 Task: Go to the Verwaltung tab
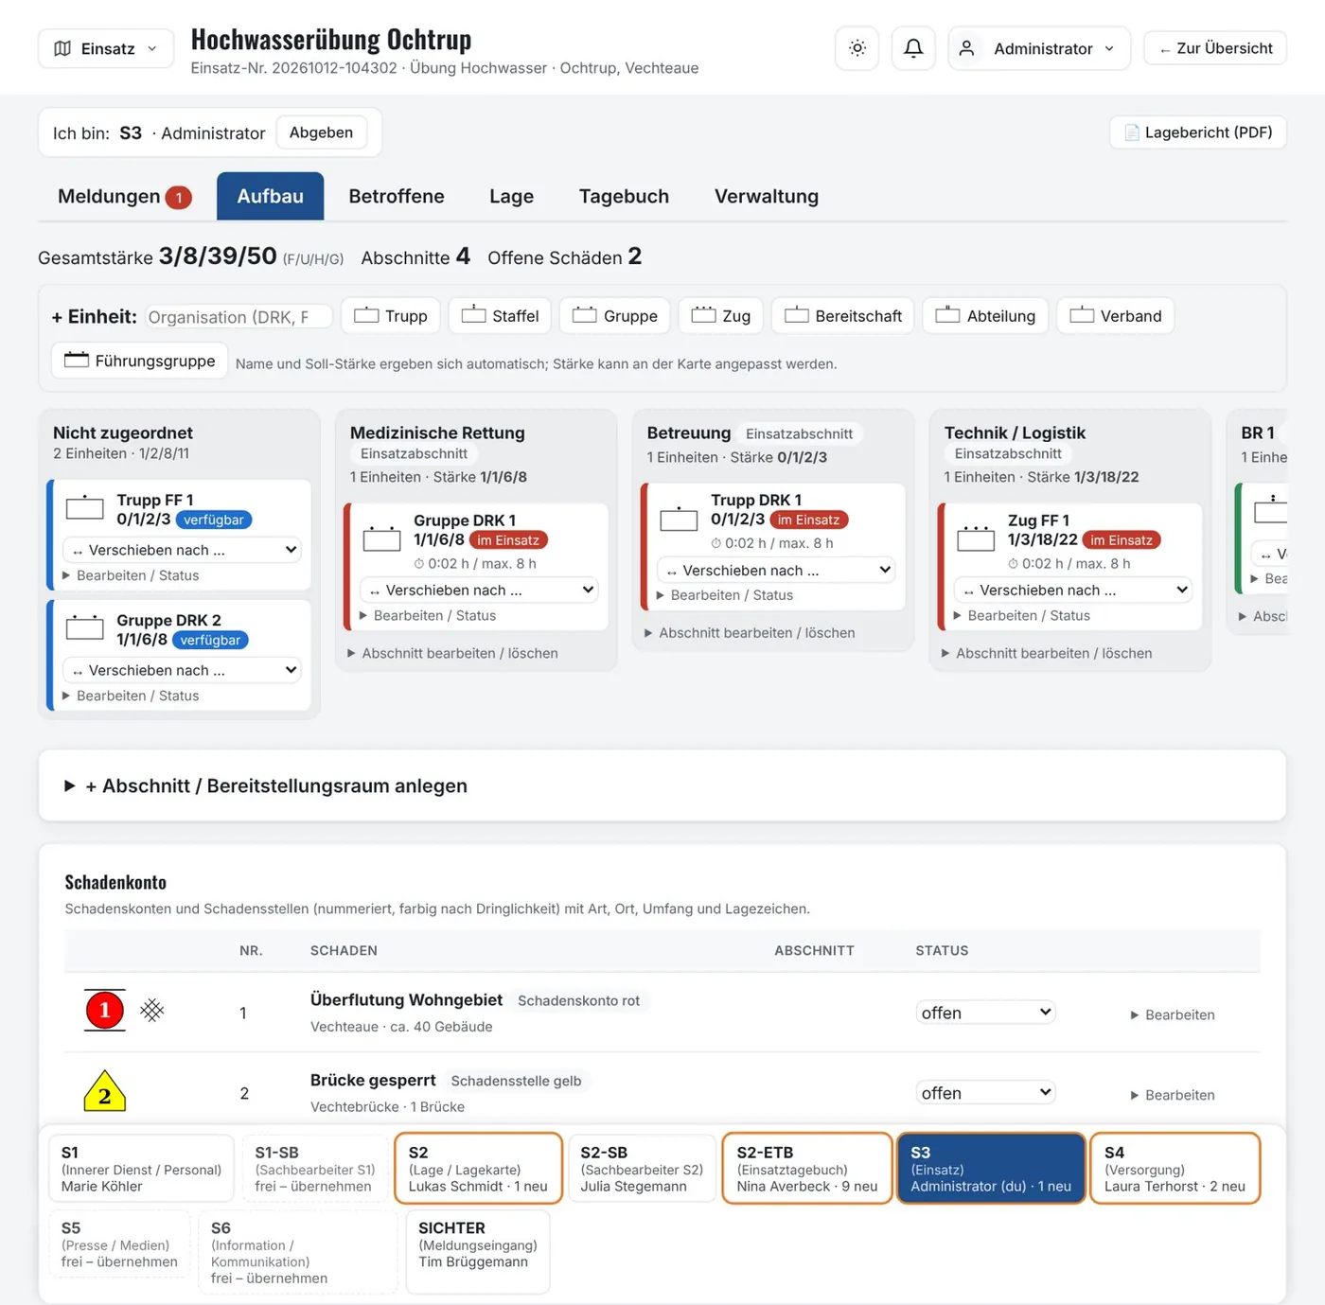click(x=767, y=196)
